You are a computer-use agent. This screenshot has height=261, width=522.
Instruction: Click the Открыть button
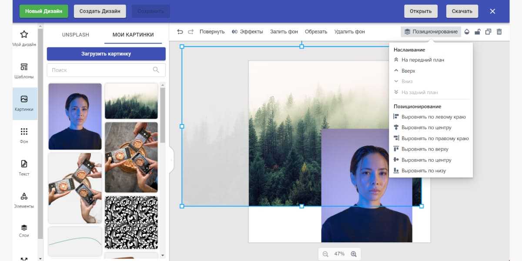coord(421,11)
